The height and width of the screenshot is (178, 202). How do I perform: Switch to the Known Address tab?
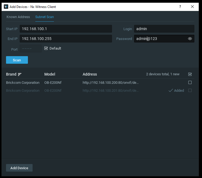(x=18, y=17)
